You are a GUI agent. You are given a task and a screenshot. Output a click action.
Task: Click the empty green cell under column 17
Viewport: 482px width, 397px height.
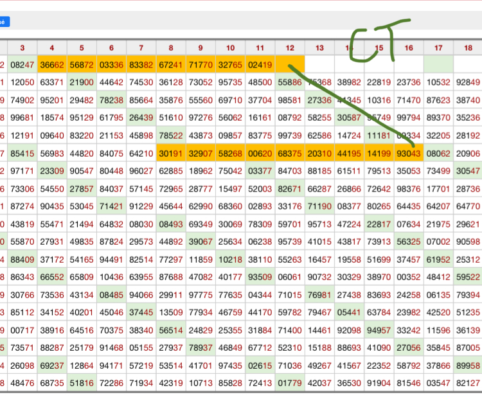pos(438,64)
